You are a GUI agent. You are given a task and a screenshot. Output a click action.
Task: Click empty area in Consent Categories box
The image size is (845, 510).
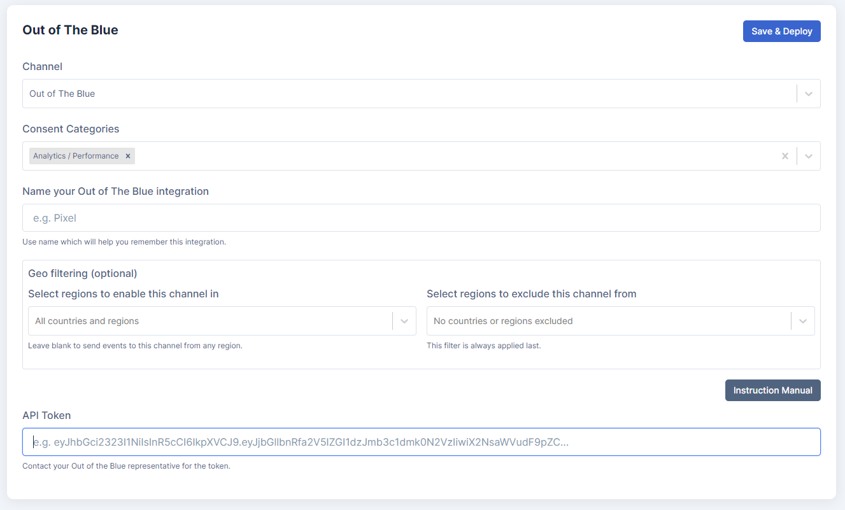tap(446, 156)
